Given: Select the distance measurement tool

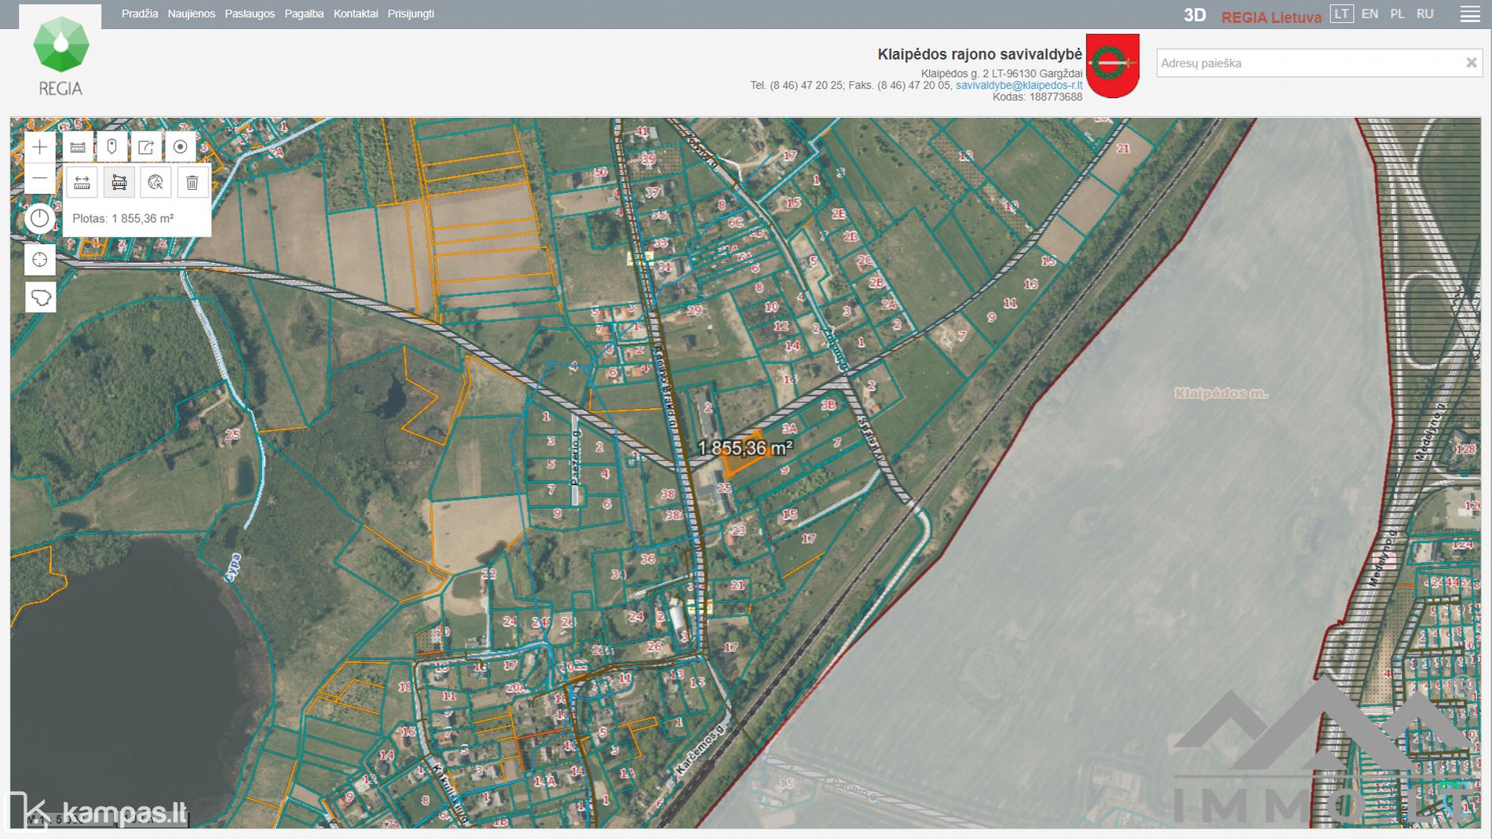Looking at the screenshot, I should pos(82,183).
